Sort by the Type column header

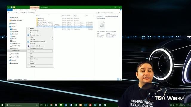(x=76, y=16)
